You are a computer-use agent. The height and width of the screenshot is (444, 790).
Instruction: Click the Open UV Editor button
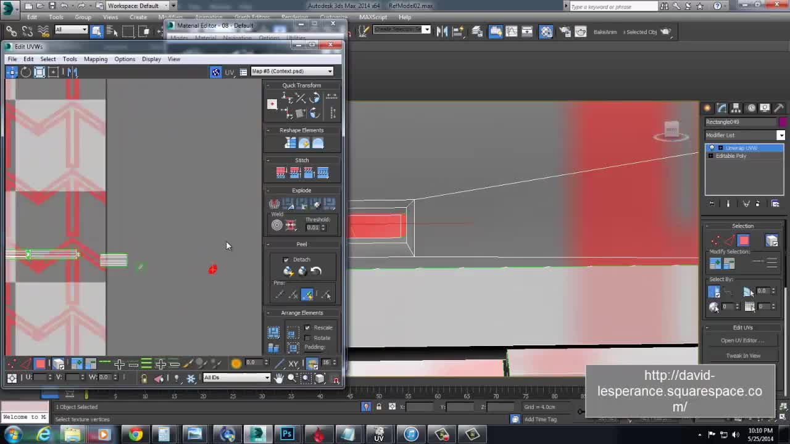[742, 340]
